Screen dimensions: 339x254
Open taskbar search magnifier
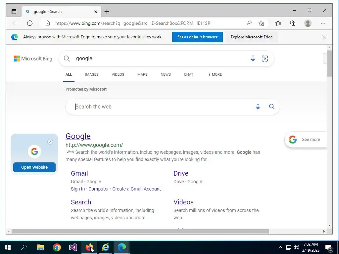(24, 247)
